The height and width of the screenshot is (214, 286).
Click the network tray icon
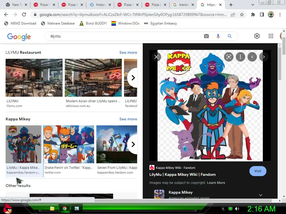(x=230, y=209)
